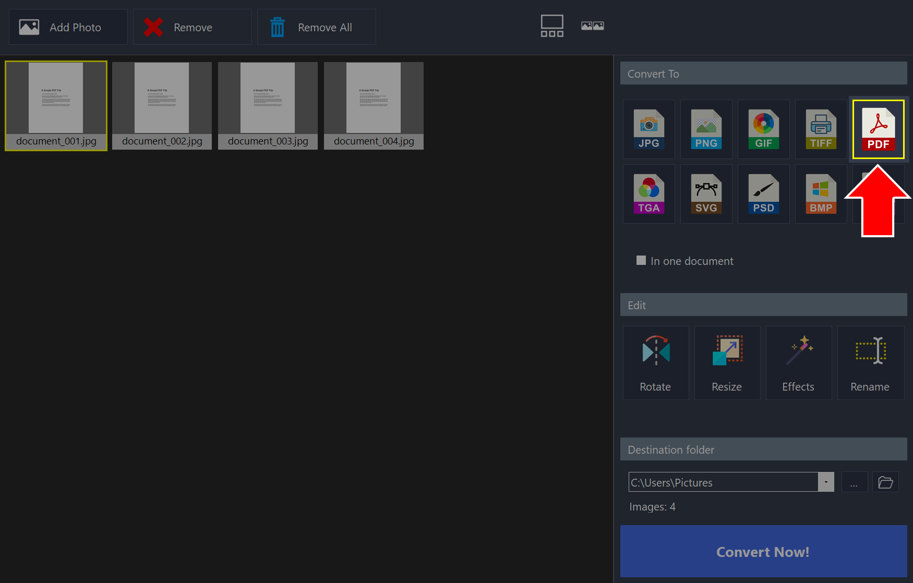Open the Effects edit tool
Image resolution: width=913 pixels, height=583 pixels.
pos(799,363)
